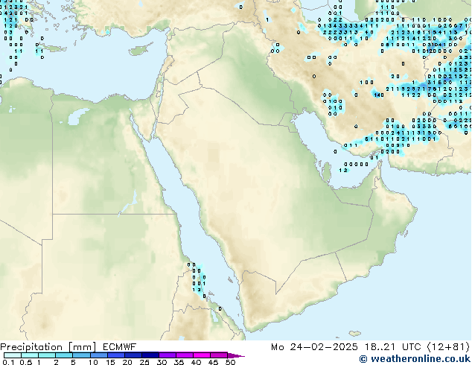Screen dimensions: 472x365
Task: Click the '50' legend scale value
Action: point(230,362)
